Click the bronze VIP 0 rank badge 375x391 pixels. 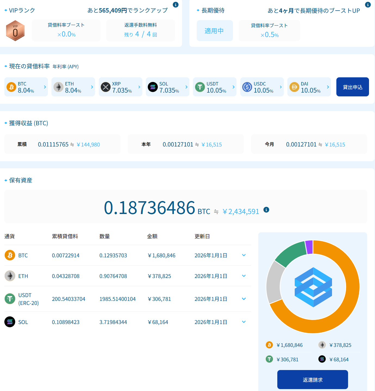15,31
